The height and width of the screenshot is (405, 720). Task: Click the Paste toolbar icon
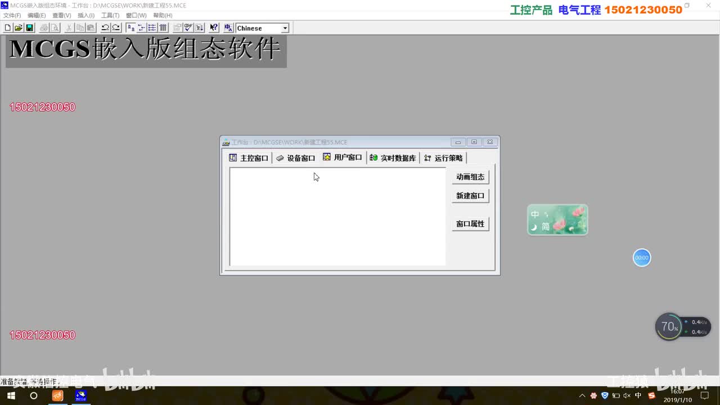click(x=91, y=28)
